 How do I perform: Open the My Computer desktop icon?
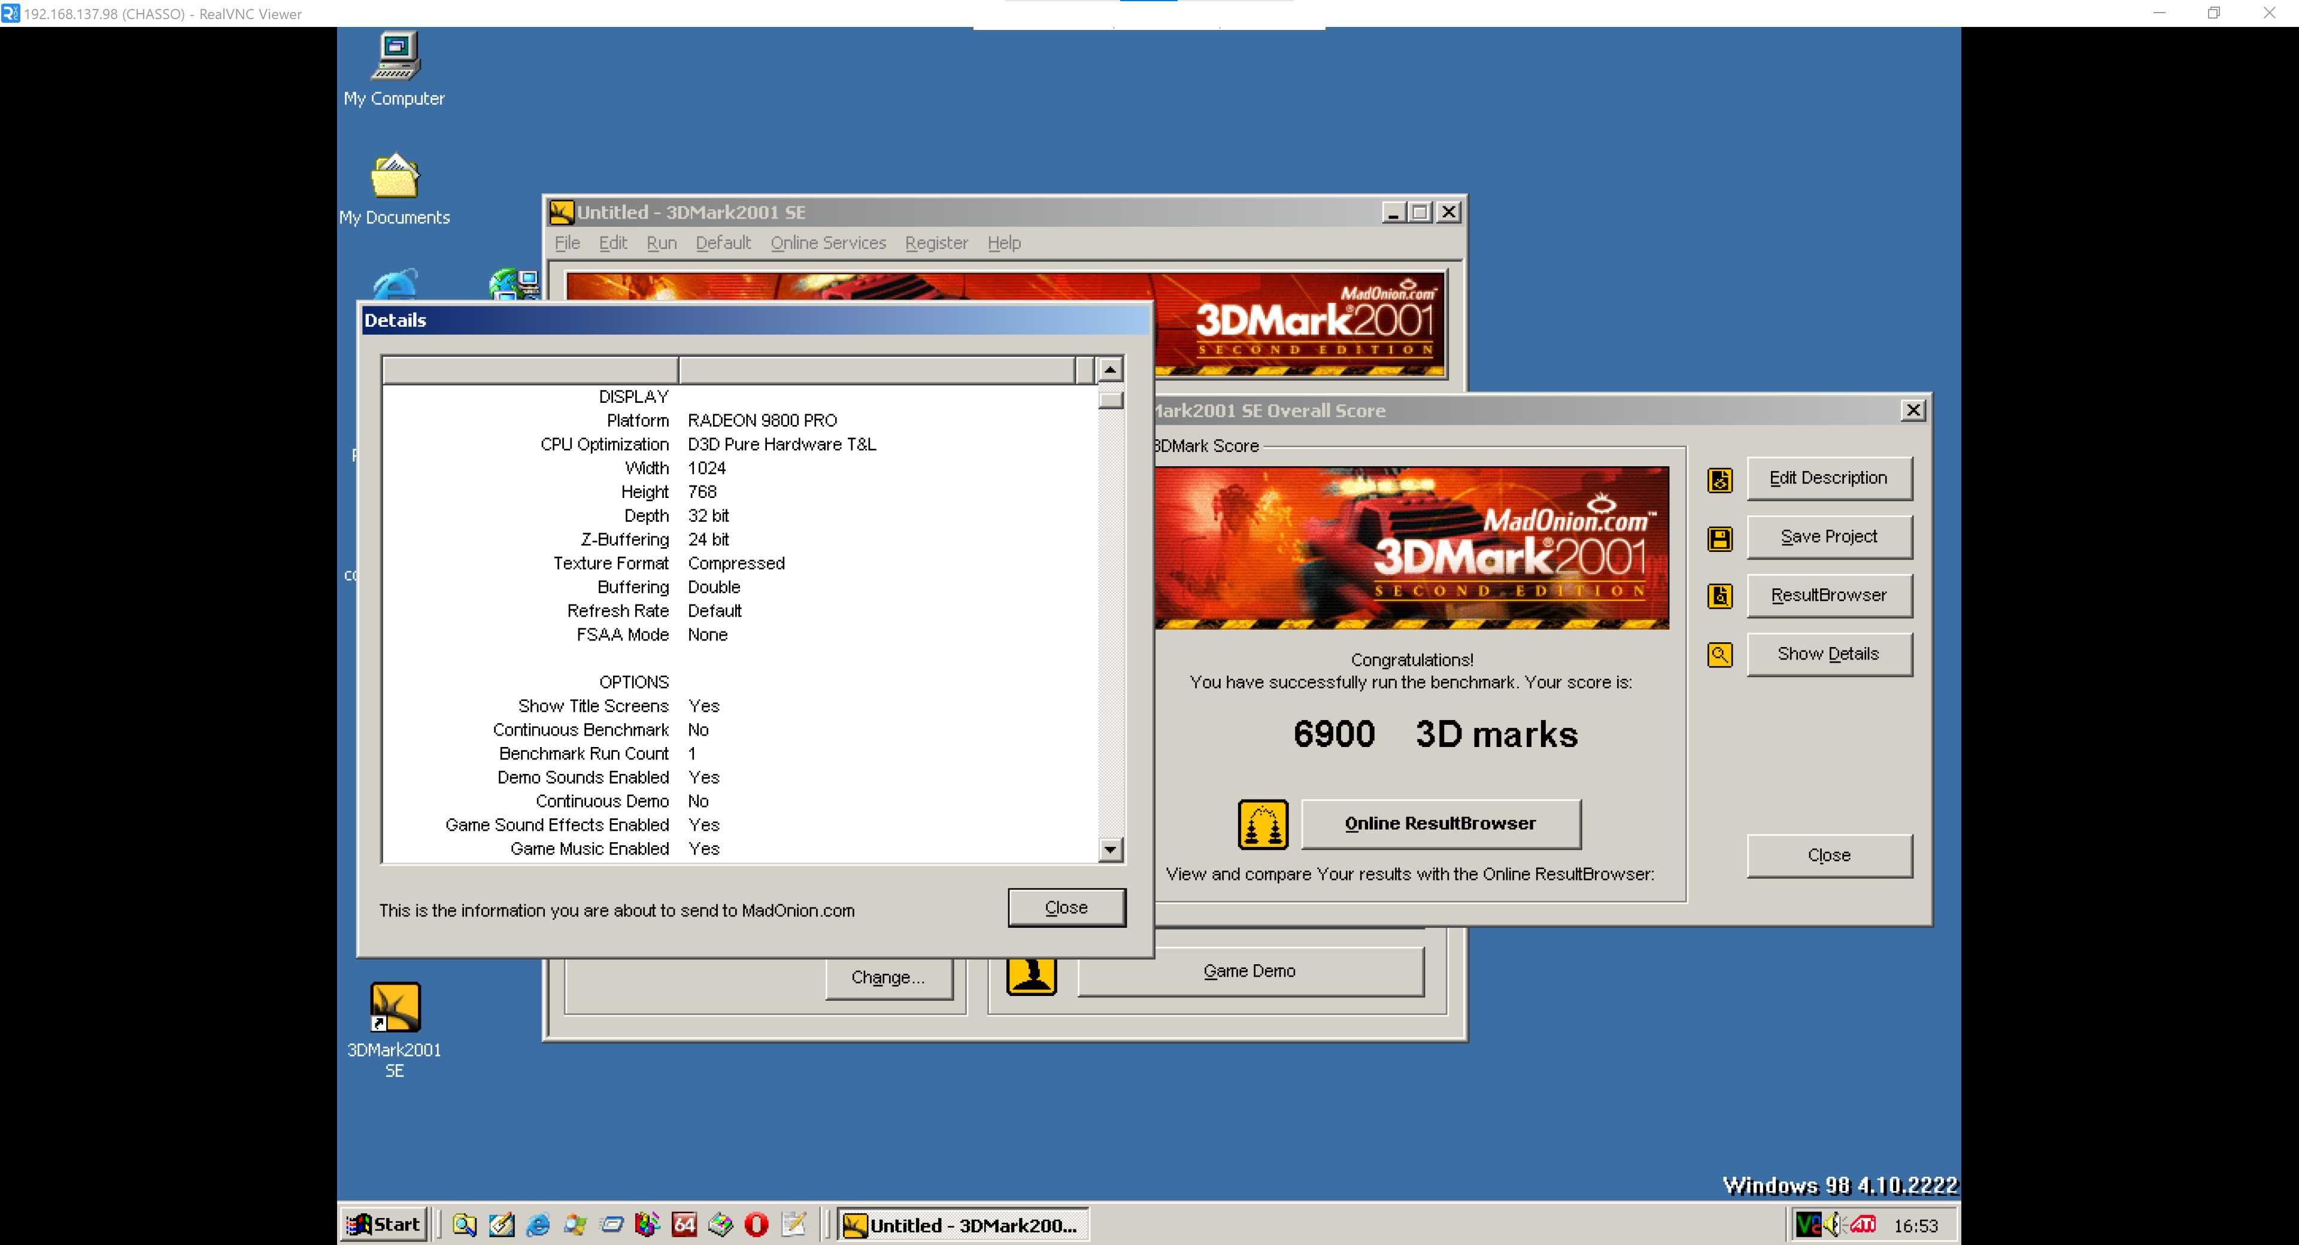pos(395,69)
